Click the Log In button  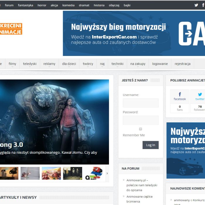pyautogui.click(x=151, y=145)
